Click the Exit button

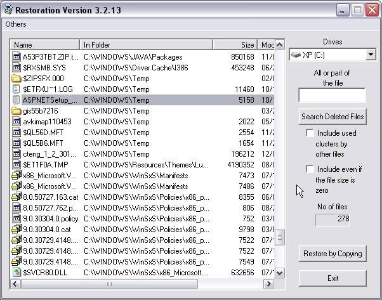tap(333, 278)
